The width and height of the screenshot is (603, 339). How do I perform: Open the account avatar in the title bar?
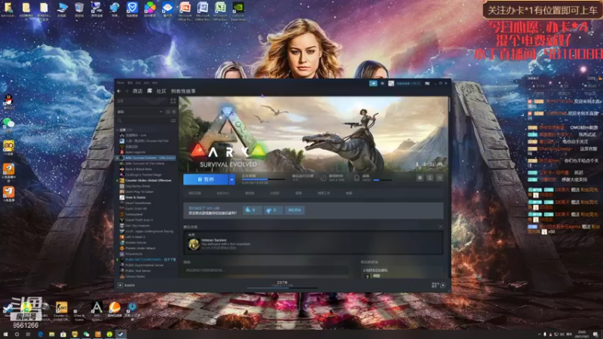(390, 83)
